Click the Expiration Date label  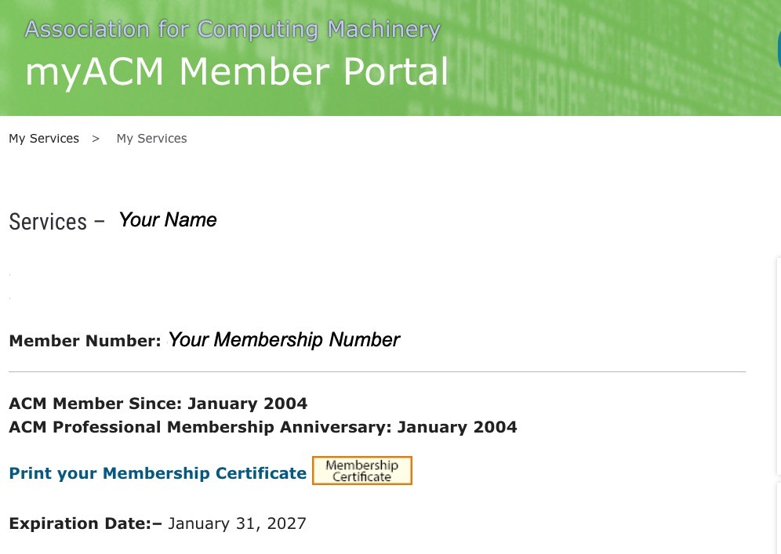pyautogui.click(x=85, y=523)
